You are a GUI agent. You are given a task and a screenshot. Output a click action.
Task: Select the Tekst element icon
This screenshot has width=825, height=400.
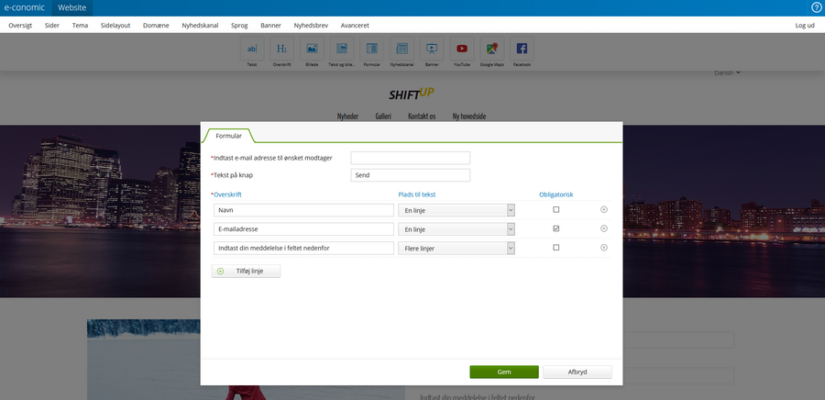click(252, 49)
